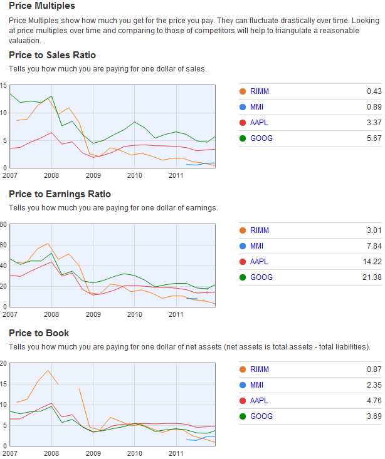Open the MMI link in Price to Earnings legend
Screen dimensions: 385x459
click(256, 246)
